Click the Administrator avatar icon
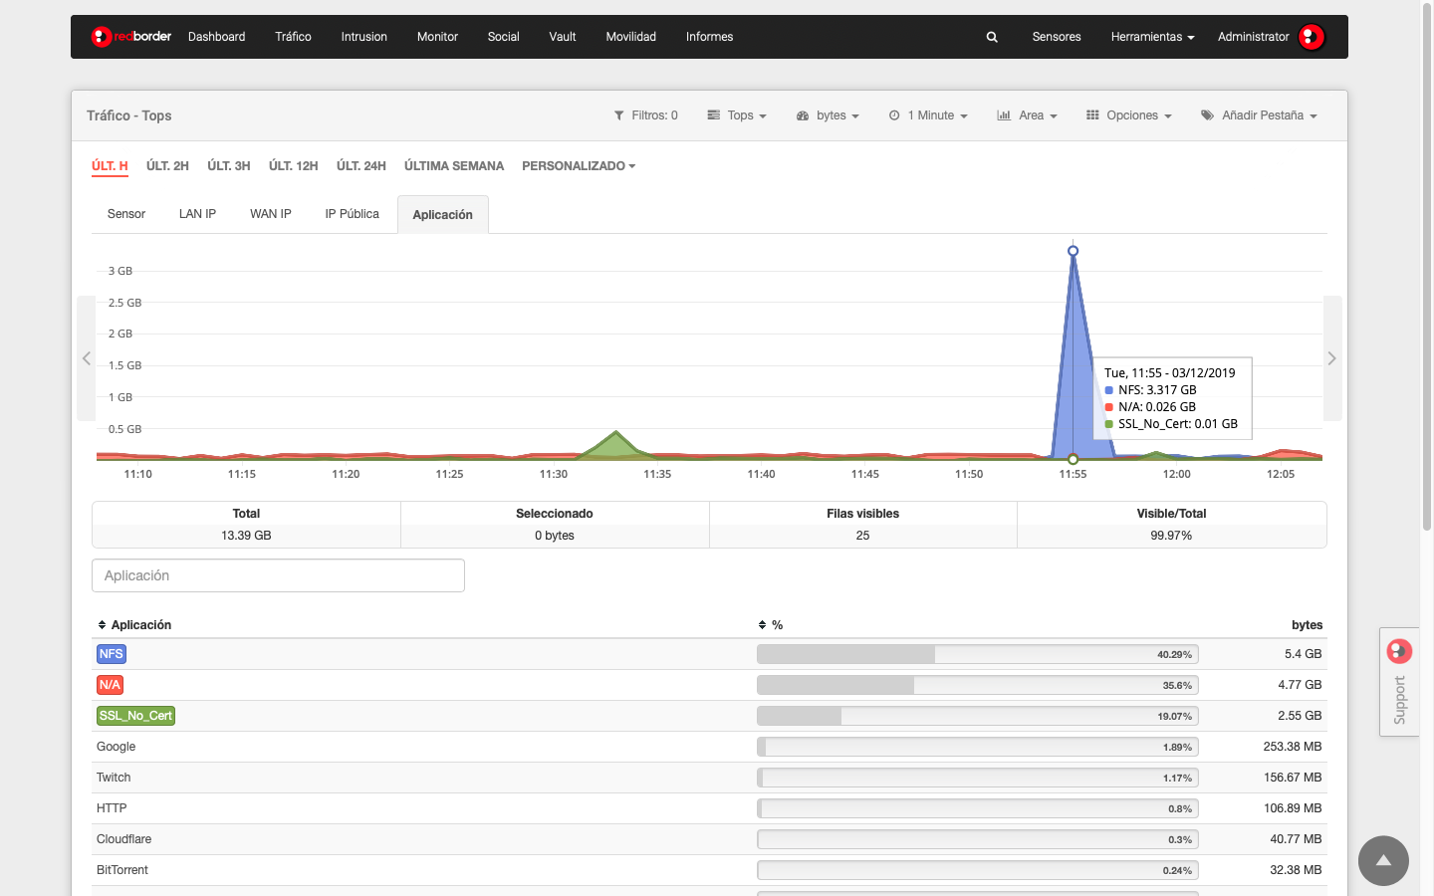Image resolution: width=1434 pixels, height=896 pixels. [1312, 37]
